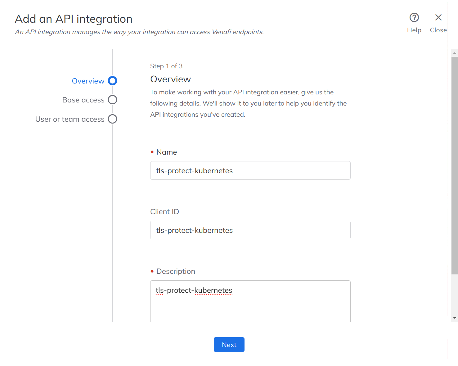The width and height of the screenshot is (458, 366).
Task: Select the User or team access step circle
Action: pos(112,119)
